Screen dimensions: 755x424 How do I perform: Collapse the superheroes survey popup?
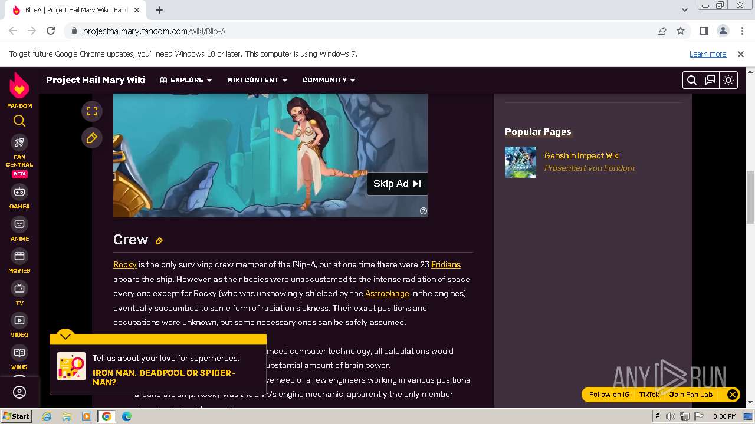click(x=65, y=336)
